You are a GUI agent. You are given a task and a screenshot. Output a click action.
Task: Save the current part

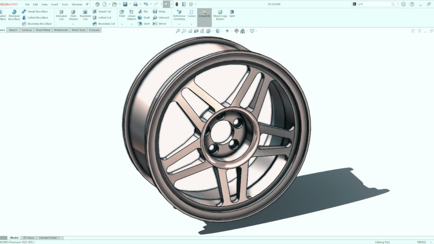pos(125,4)
